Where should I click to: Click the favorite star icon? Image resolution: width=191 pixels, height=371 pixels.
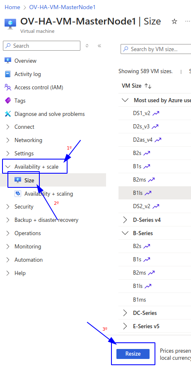(174, 22)
